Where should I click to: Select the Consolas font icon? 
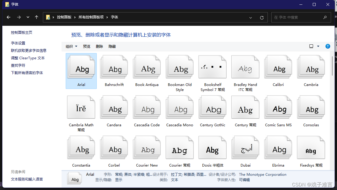coord(311,107)
